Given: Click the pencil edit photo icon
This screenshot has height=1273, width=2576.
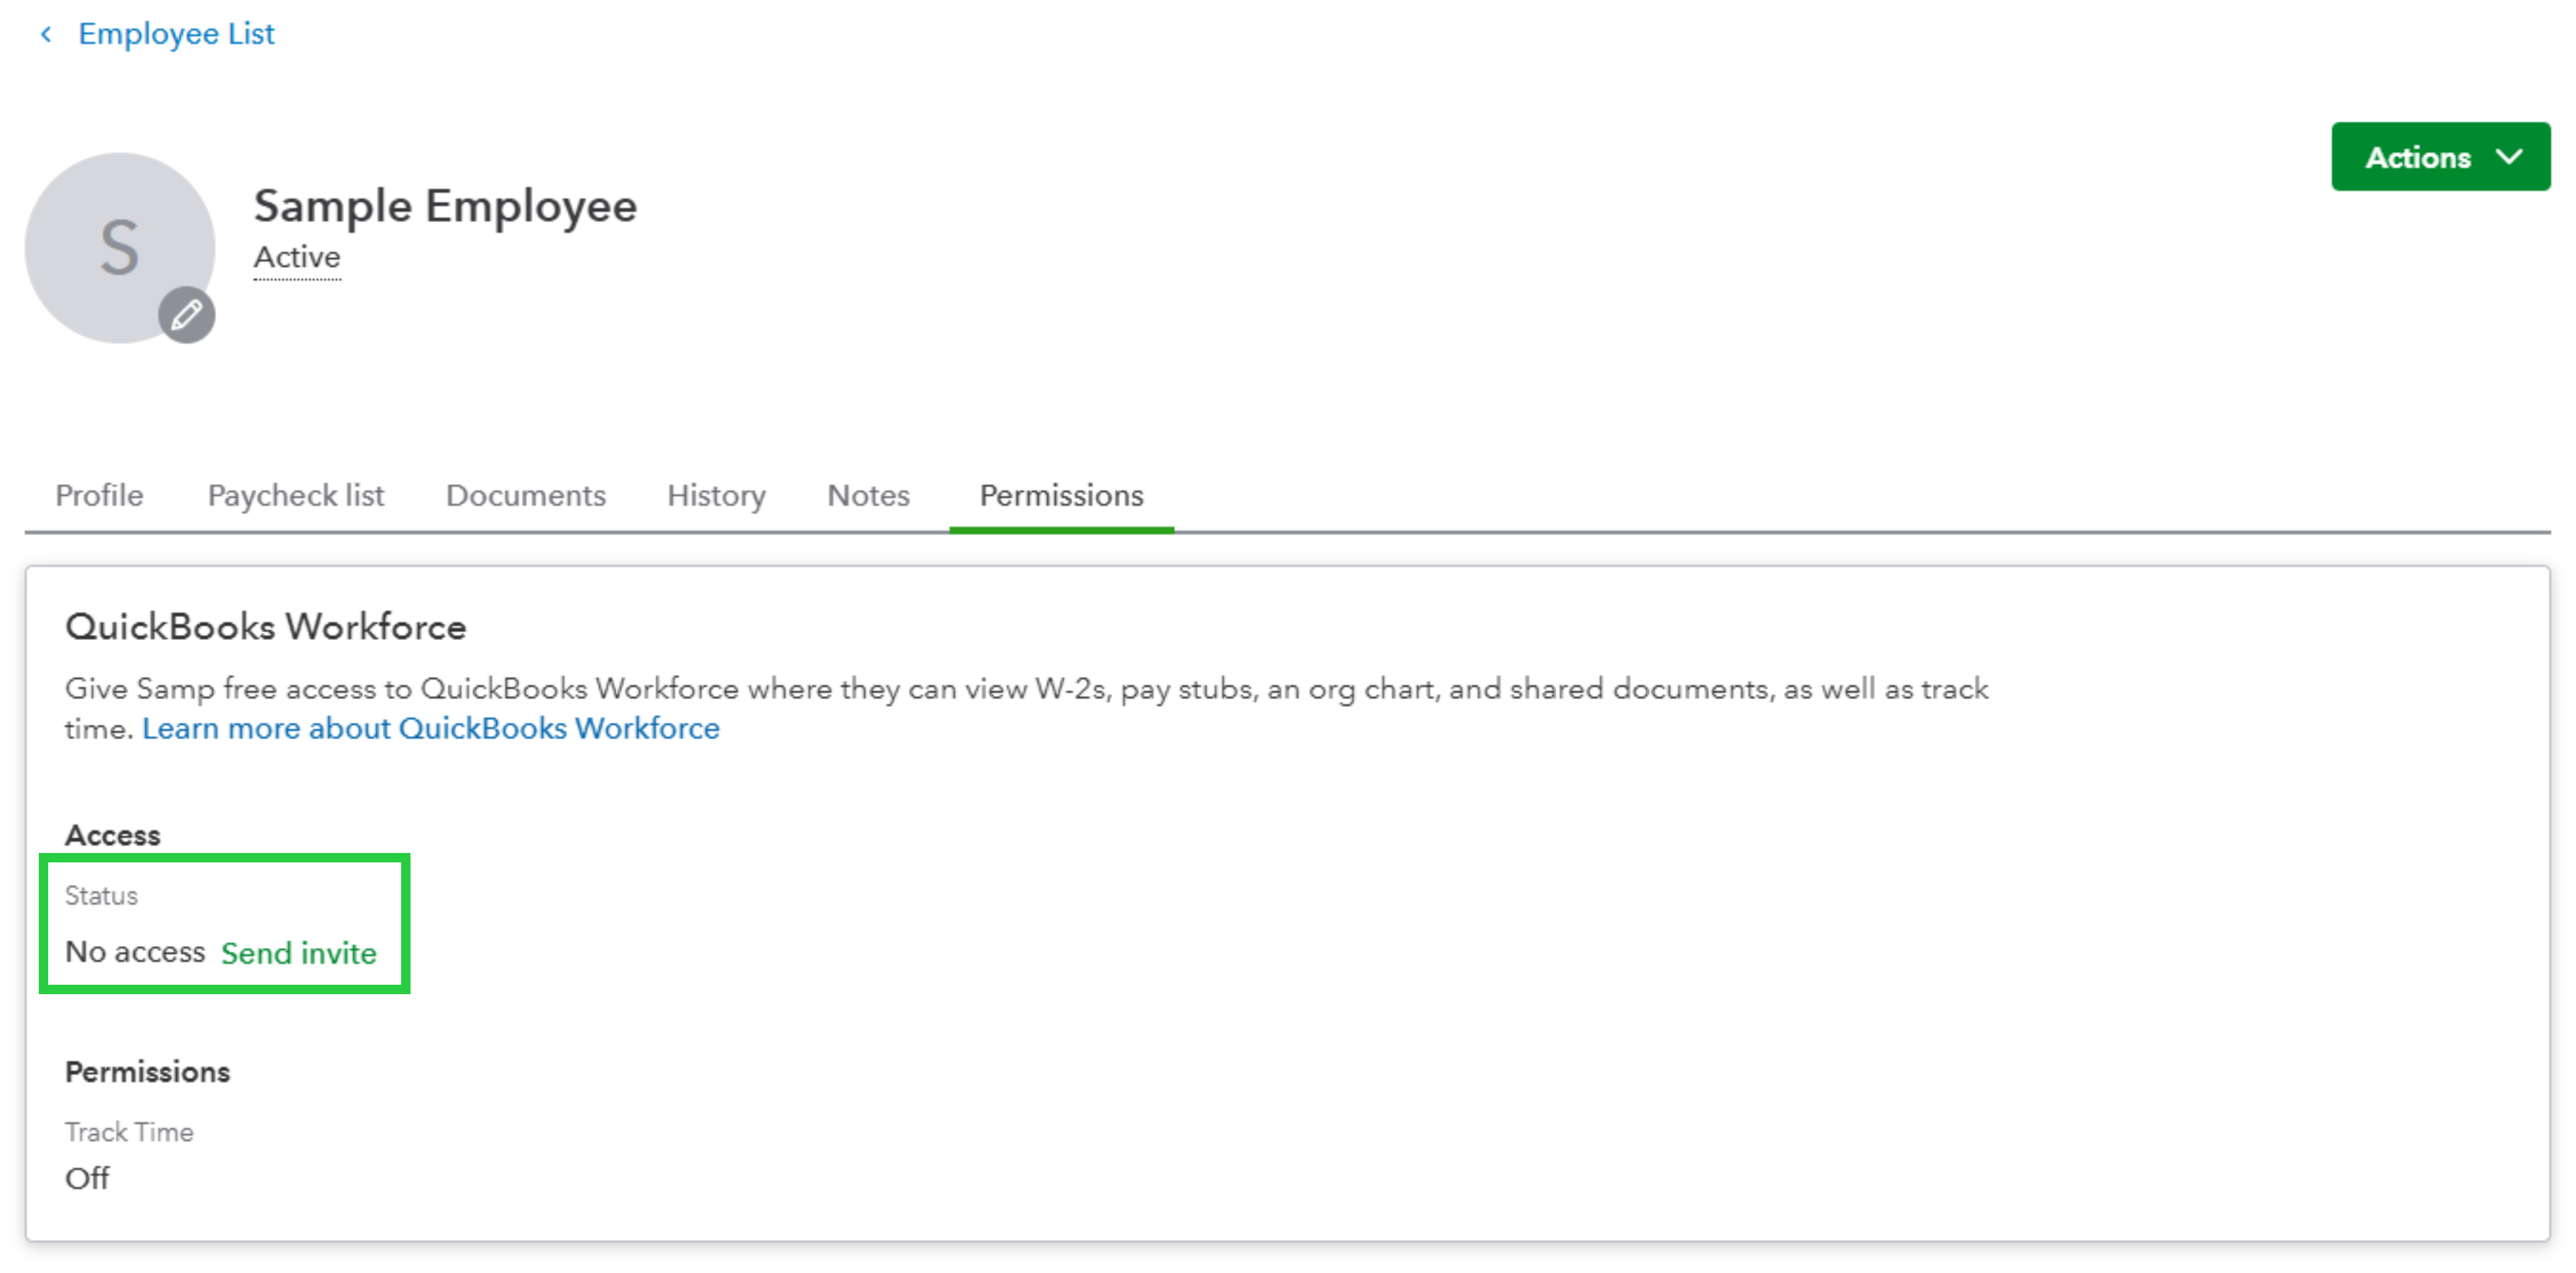Looking at the screenshot, I should coord(186,315).
